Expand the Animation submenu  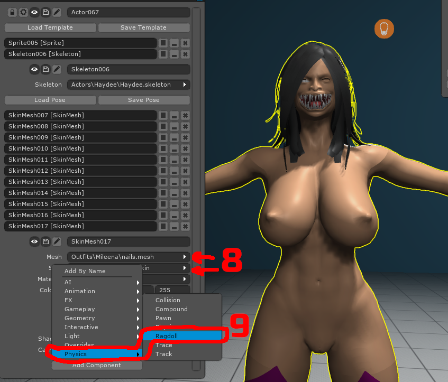(x=97, y=291)
